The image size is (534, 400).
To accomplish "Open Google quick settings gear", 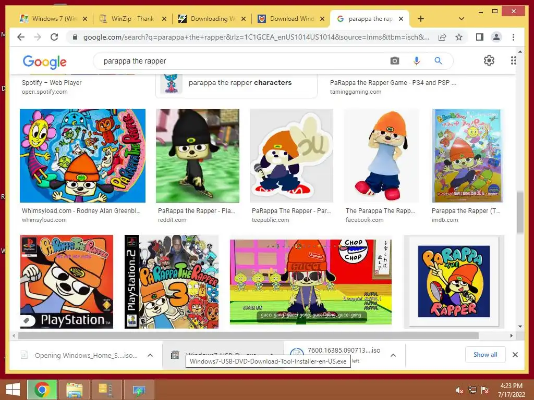I will (489, 60).
